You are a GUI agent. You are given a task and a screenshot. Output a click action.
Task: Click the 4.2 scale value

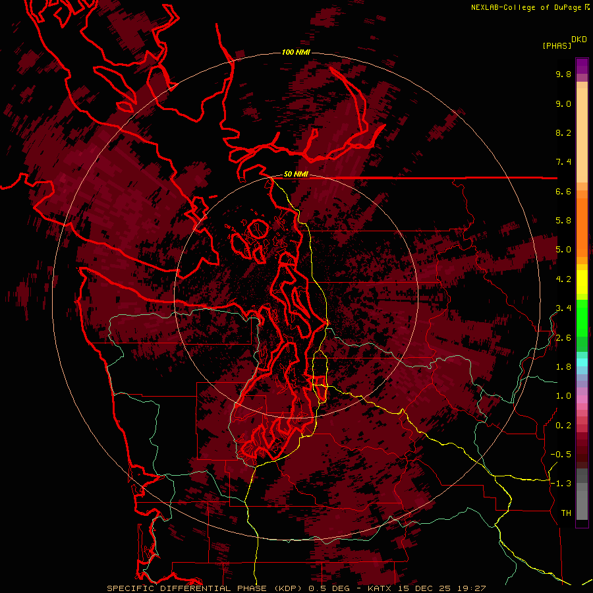pyautogui.click(x=563, y=279)
